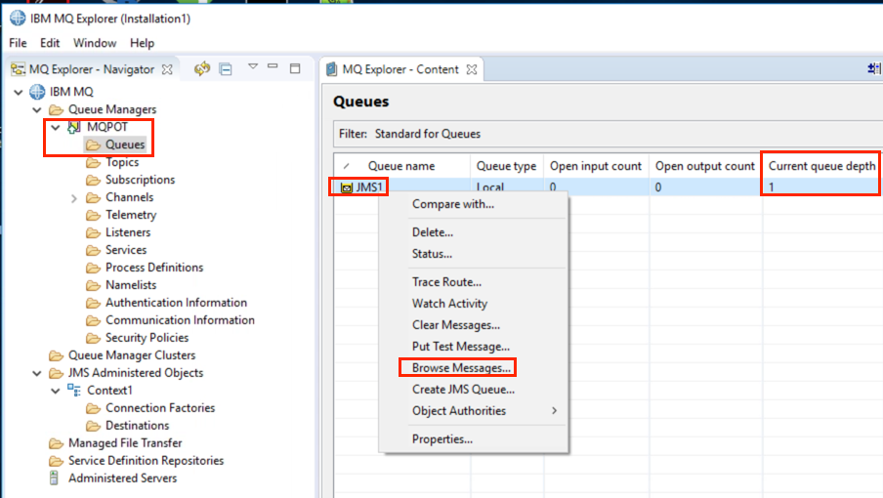Click the Queue Managers folder icon
The image size is (883, 498).
pyautogui.click(x=56, y=109)
